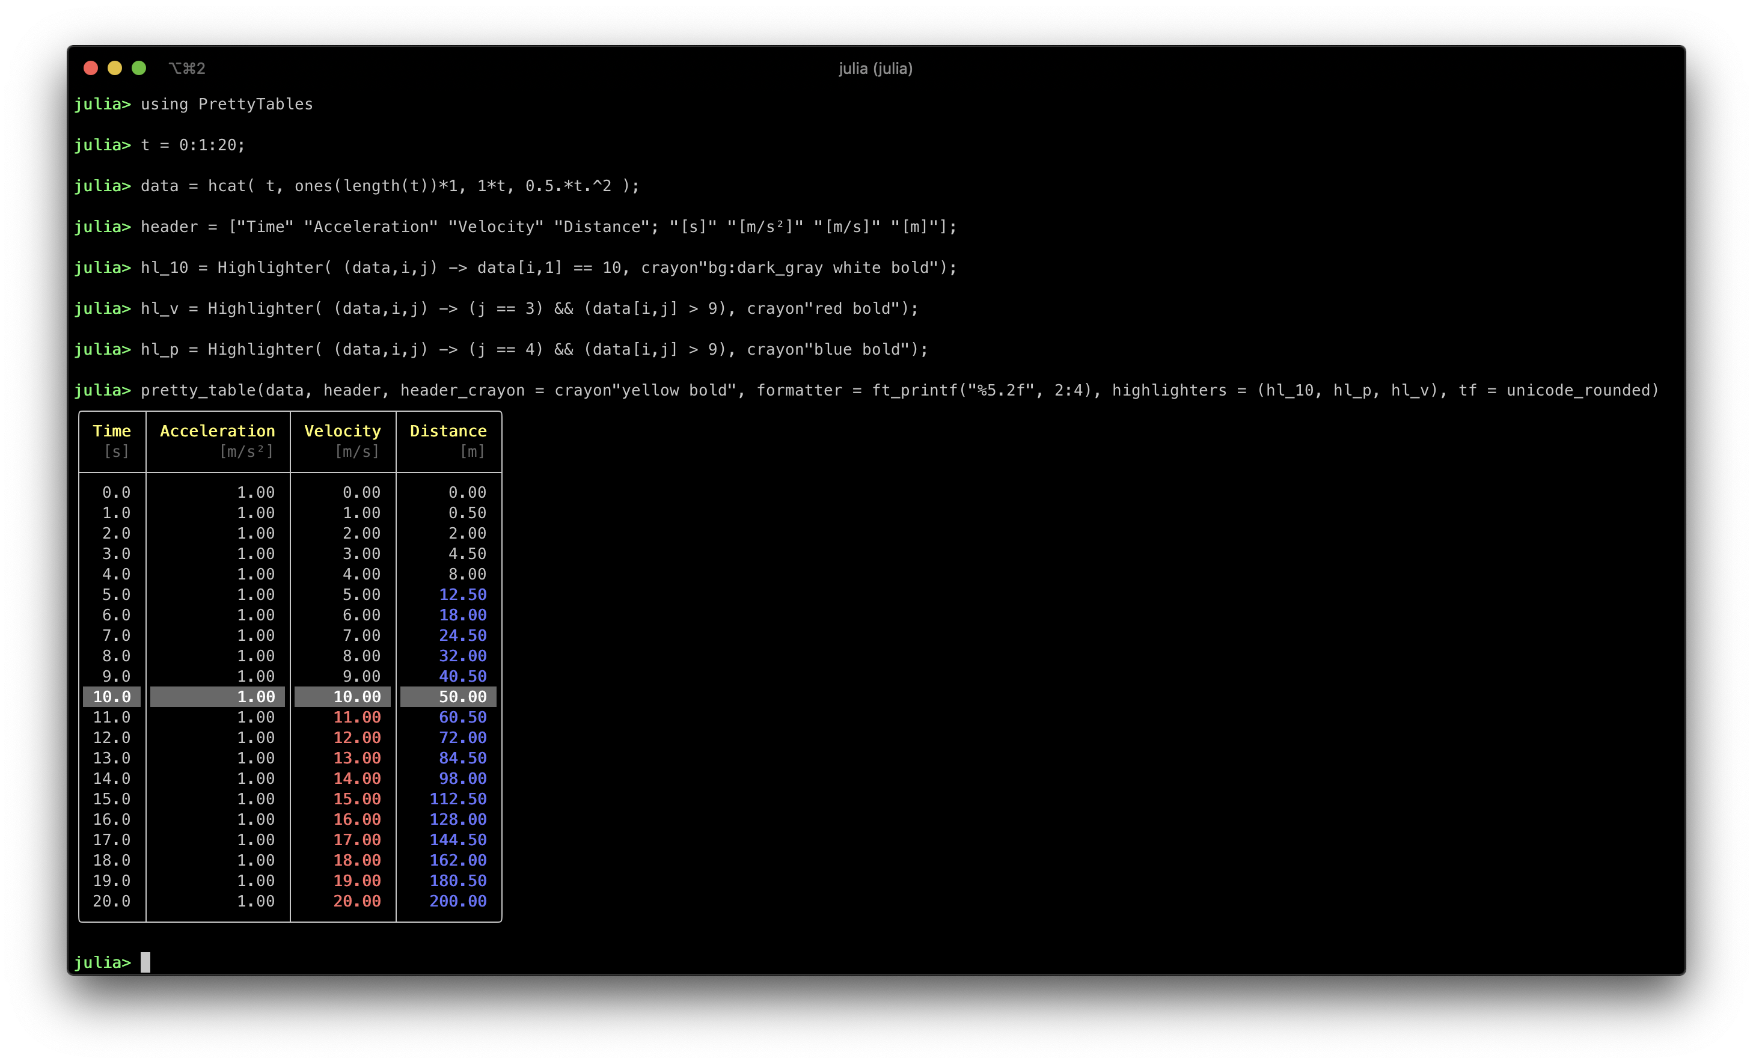The height and width of the screenshot is (1064, 1753).
Task: Click the Acceleration column header
Action: [x=217, y=431]
